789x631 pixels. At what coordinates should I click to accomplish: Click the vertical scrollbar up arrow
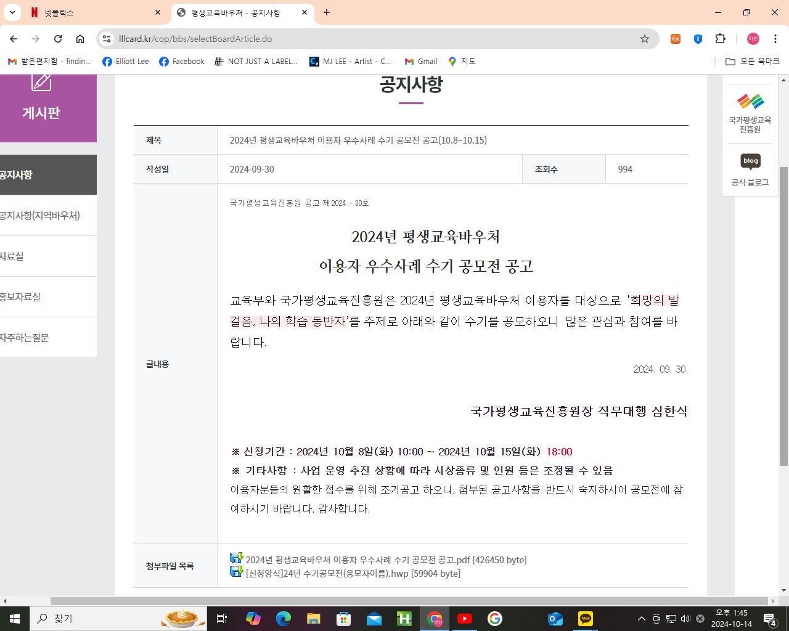pyautogui.click(x=784, y=79)
